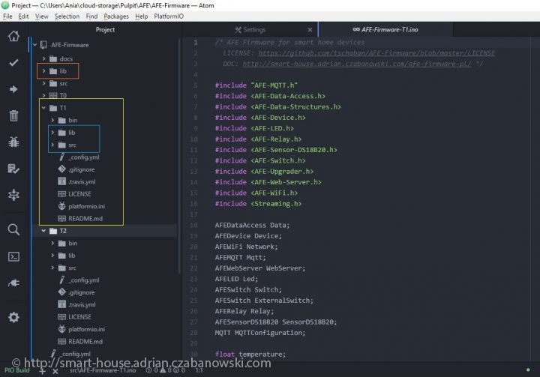This screenshot has height=377, width=540.
Task: Click the trash can Clean icon
Action: pyautogui.click(x=13, y=115)
